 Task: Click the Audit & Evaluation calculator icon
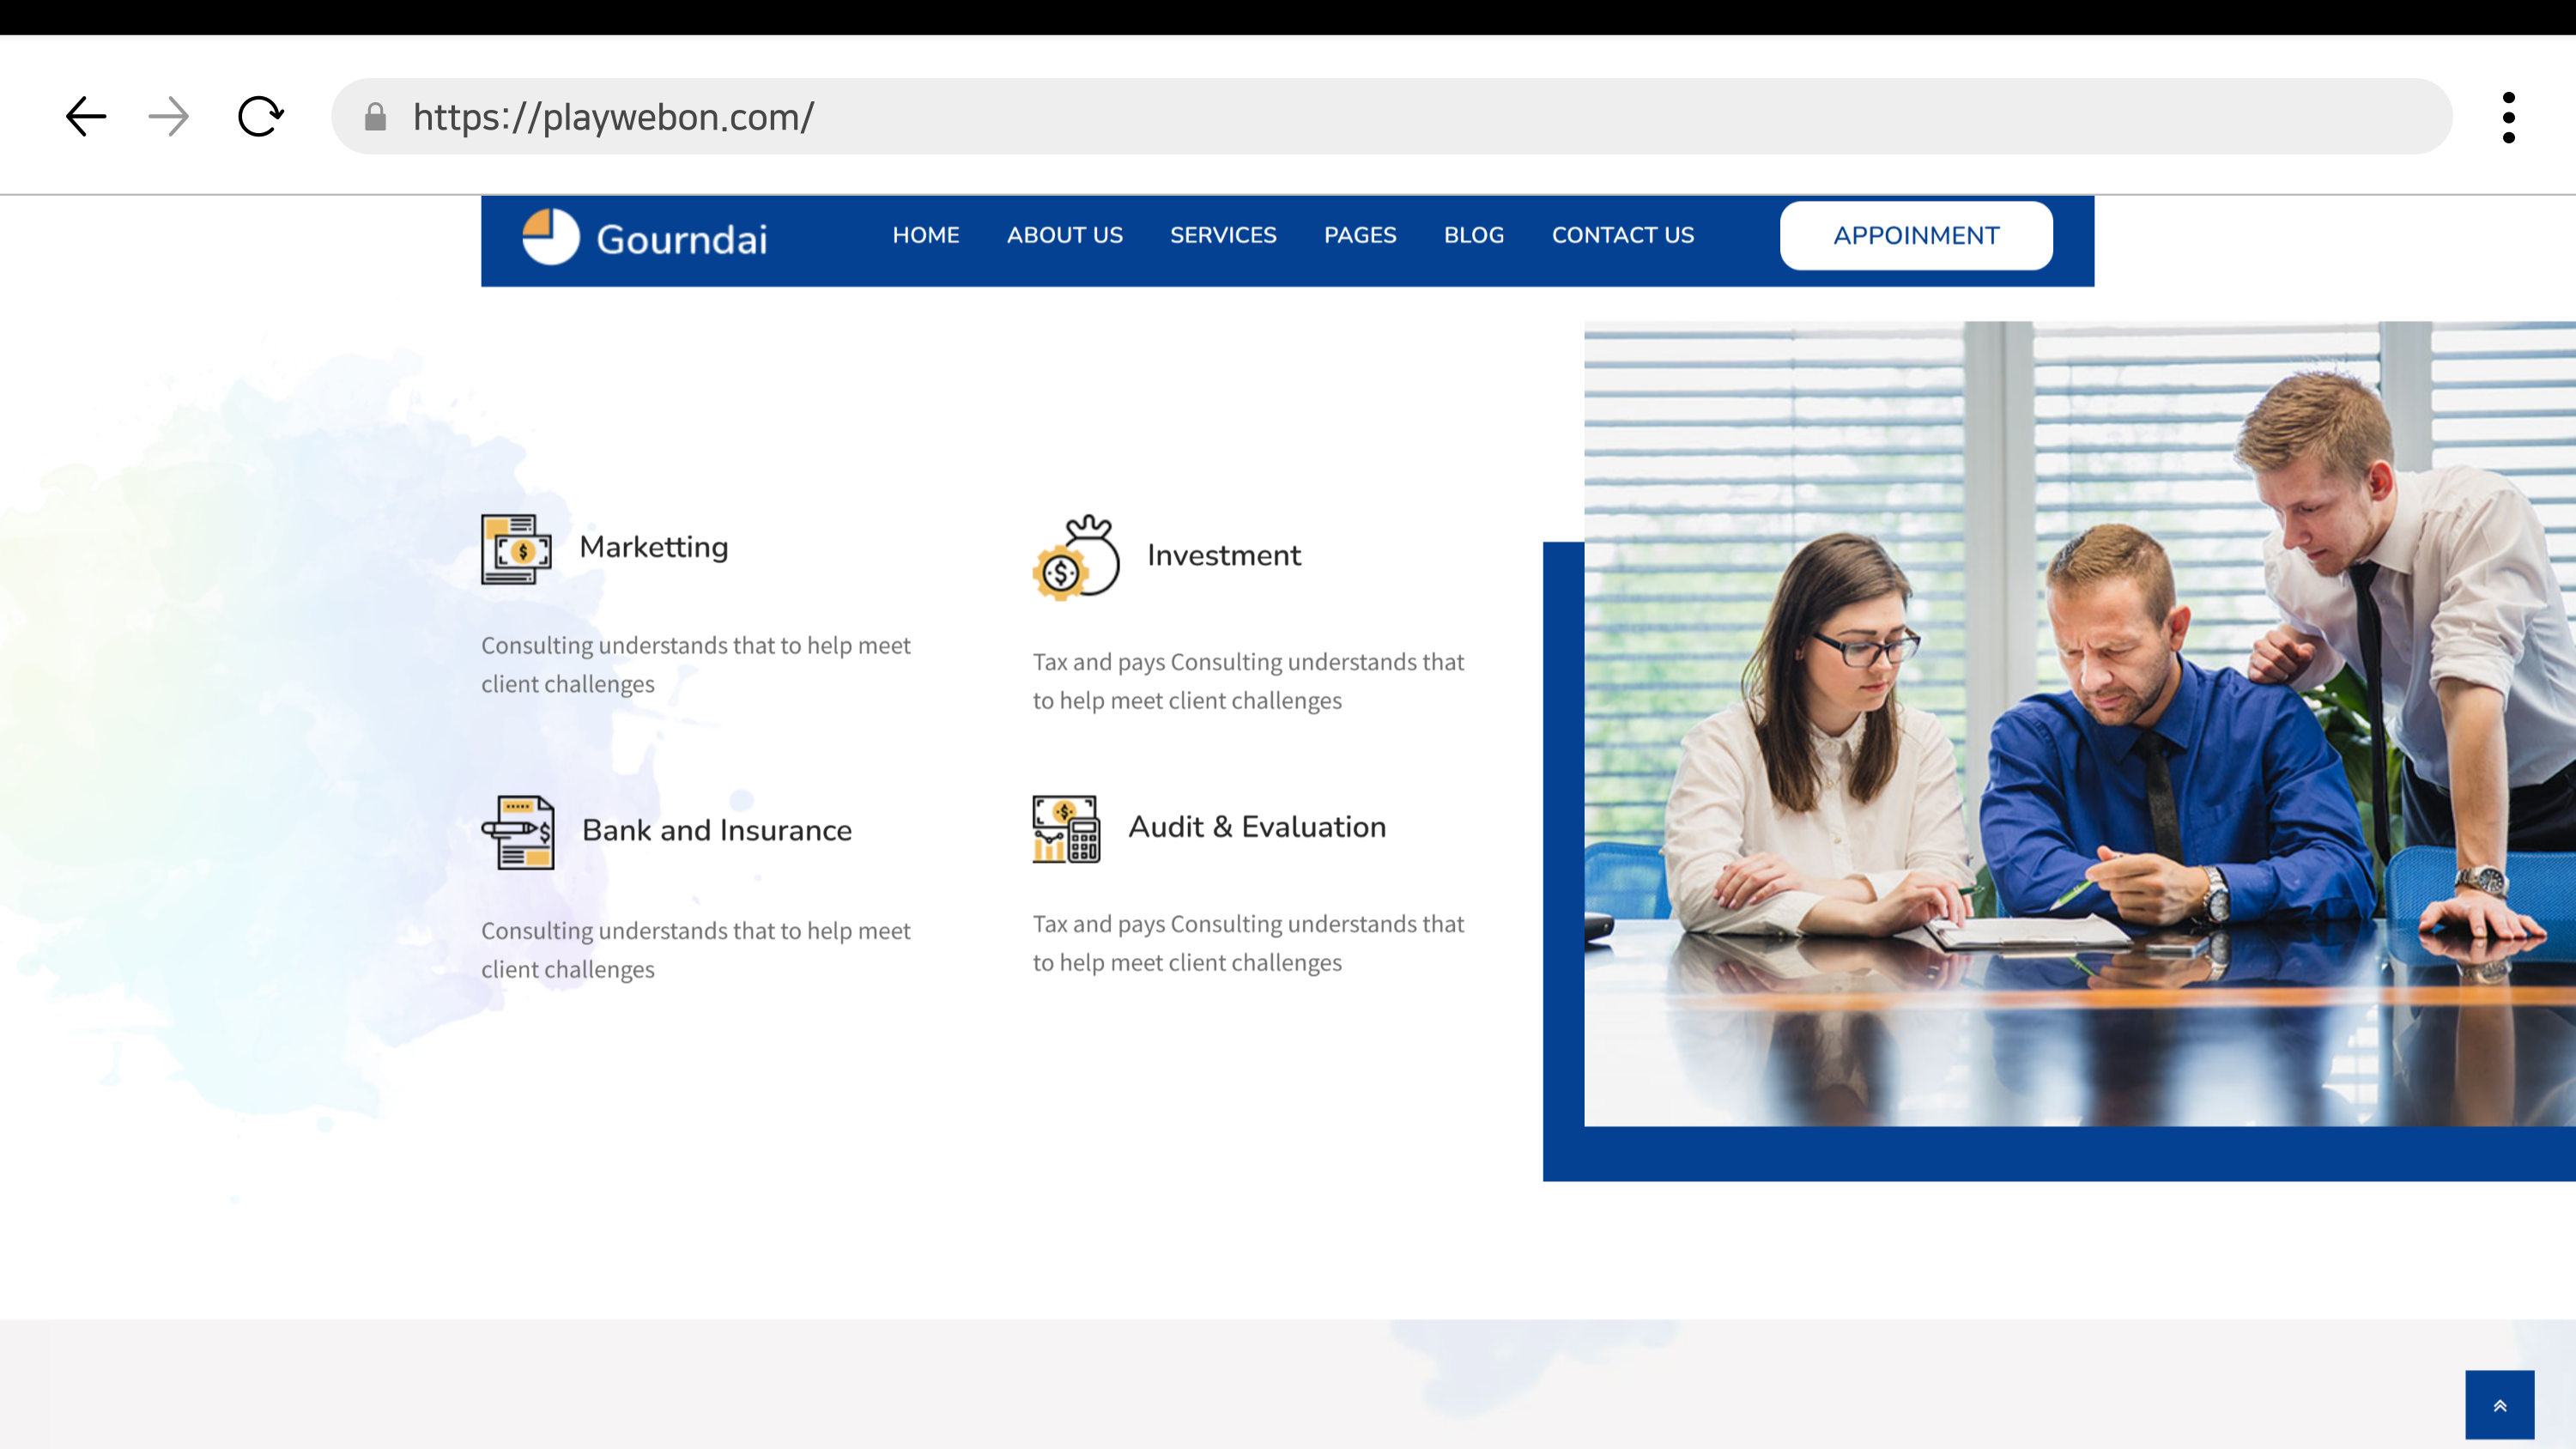1066,829
